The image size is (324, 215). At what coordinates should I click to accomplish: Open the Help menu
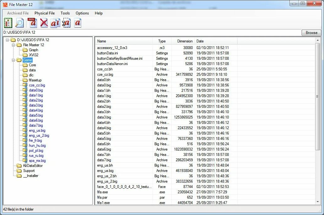[x=99, y=13]
